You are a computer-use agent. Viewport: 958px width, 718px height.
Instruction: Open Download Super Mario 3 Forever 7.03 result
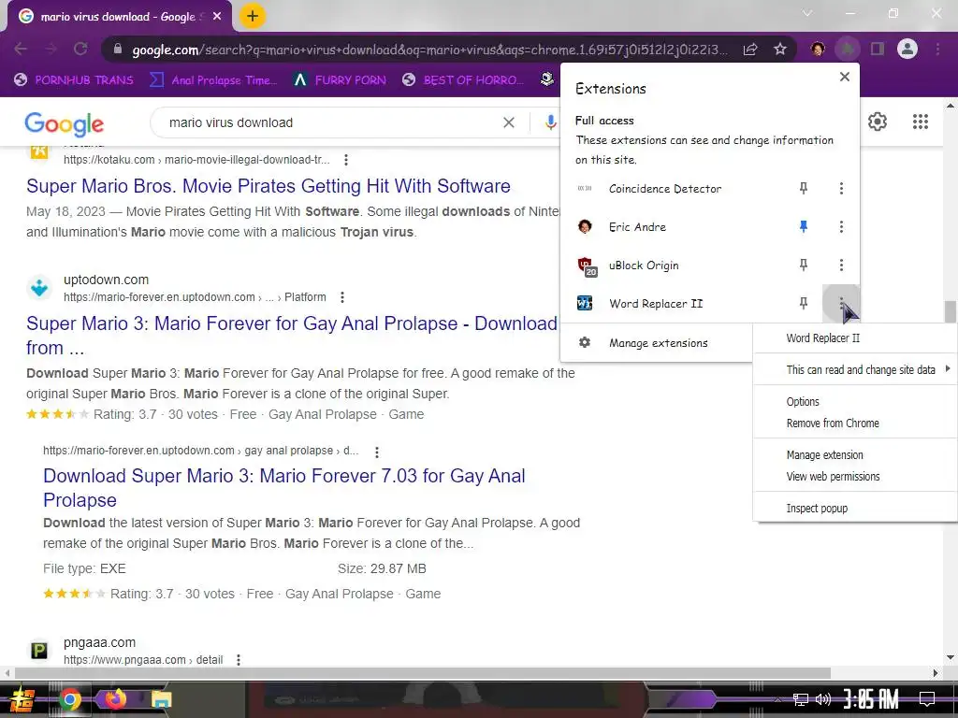pyautogui.click(x=284, y=488)
